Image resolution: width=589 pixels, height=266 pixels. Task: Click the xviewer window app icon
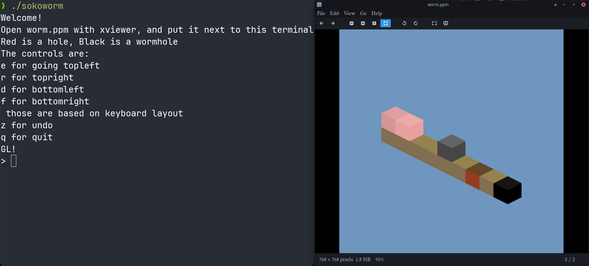tap(319, 5)
